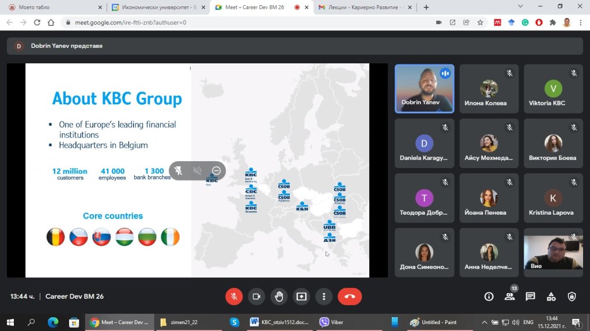Go to browser home page
This screenshot has height=331, width=590.
pos(51,22)
